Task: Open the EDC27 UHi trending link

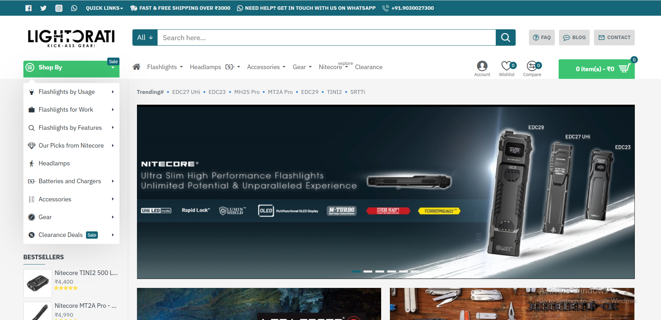Action: (x=186, y=92)
